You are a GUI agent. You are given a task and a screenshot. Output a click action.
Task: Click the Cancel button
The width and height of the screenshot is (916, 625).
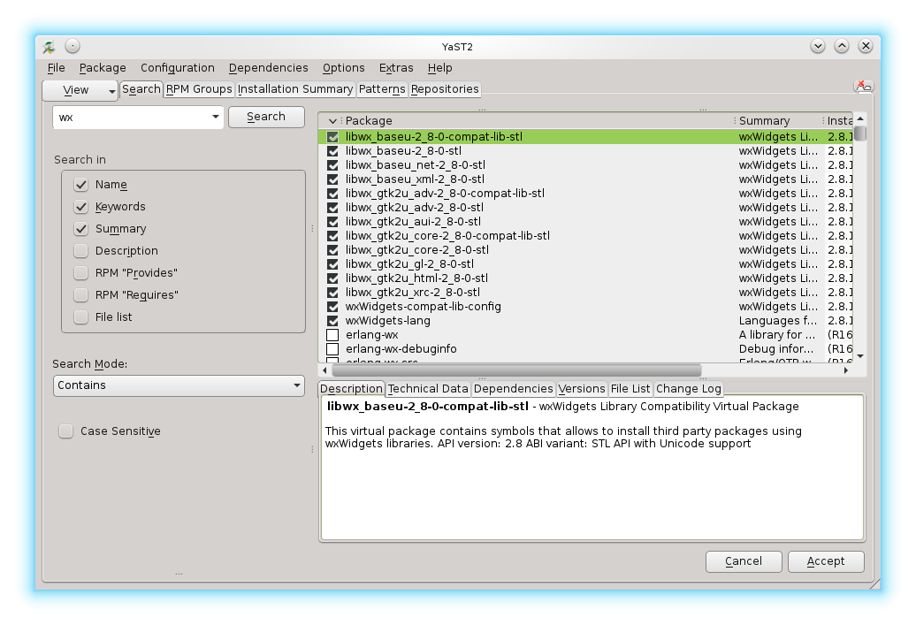pyautogui.click(x=744, y=561)
